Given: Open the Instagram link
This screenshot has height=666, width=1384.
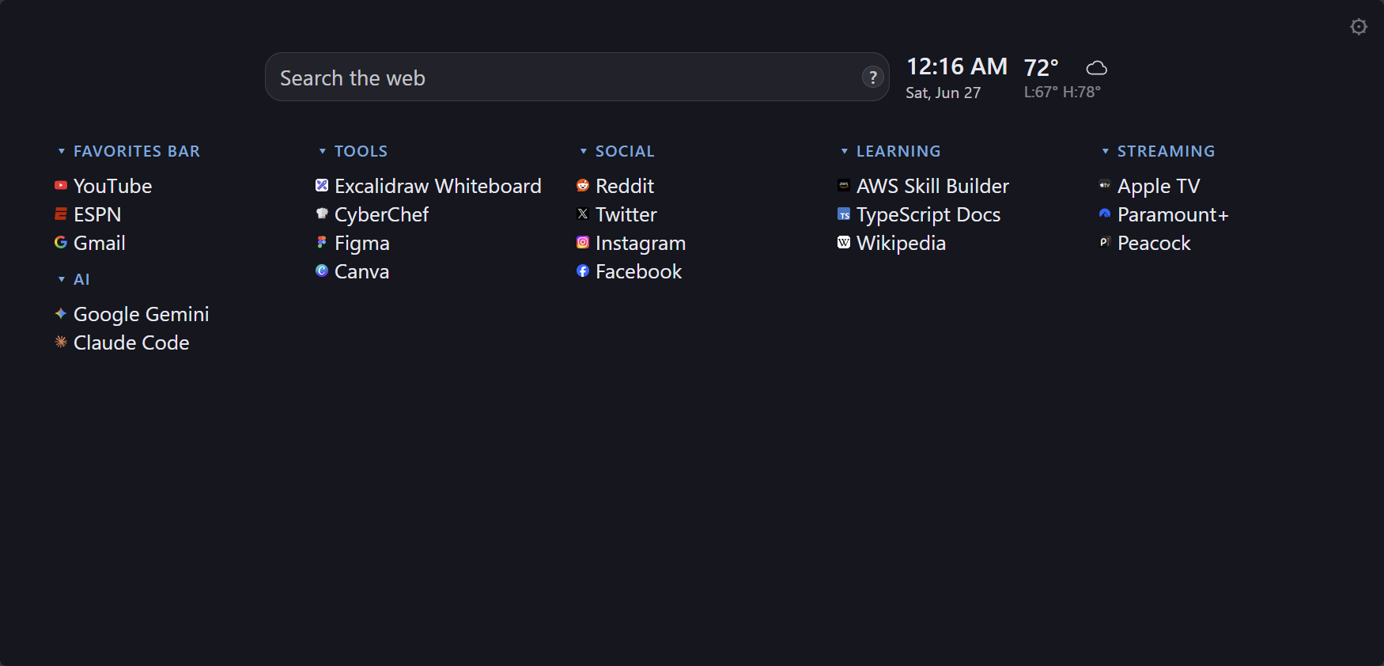Looking at the screenshot, I should click(x=641, y=243).
